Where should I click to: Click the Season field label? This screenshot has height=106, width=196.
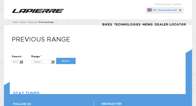point(17,56)
